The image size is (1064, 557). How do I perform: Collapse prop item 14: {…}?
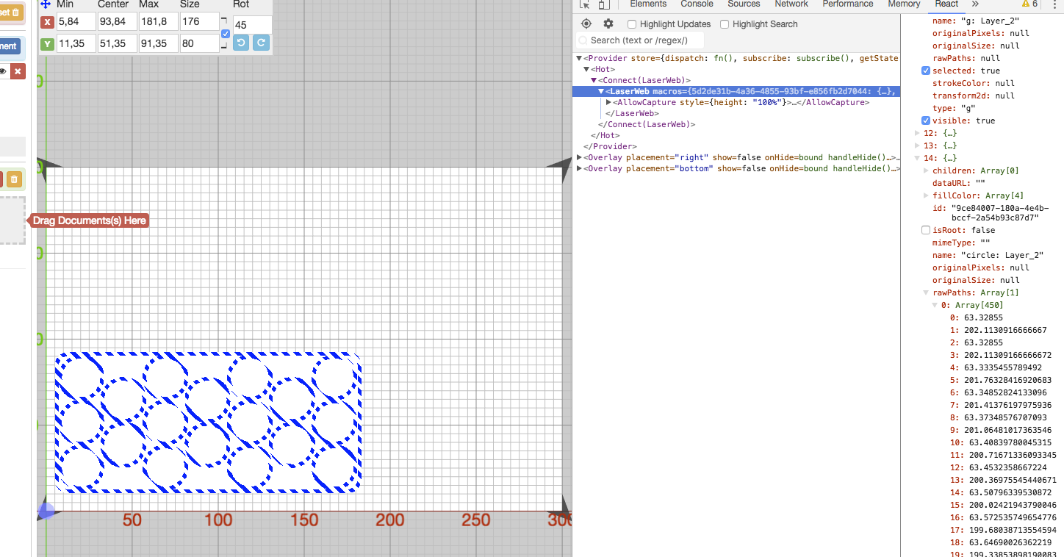click(x=917, y=158)
